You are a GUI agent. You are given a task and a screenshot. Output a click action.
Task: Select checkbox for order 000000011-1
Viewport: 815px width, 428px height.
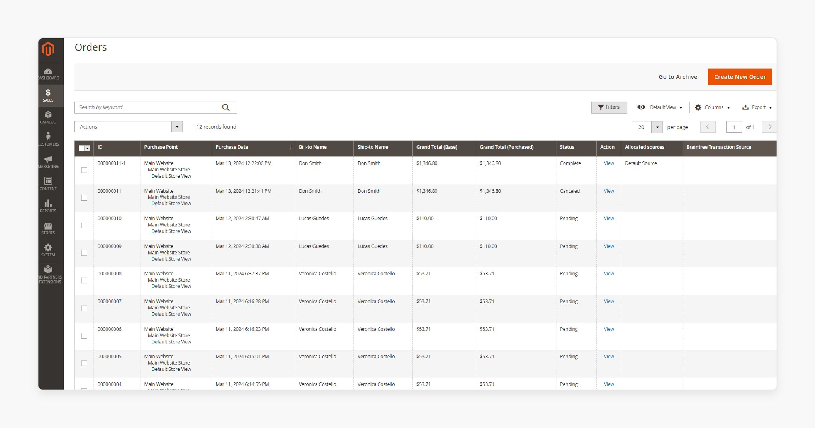pos(84,170)
